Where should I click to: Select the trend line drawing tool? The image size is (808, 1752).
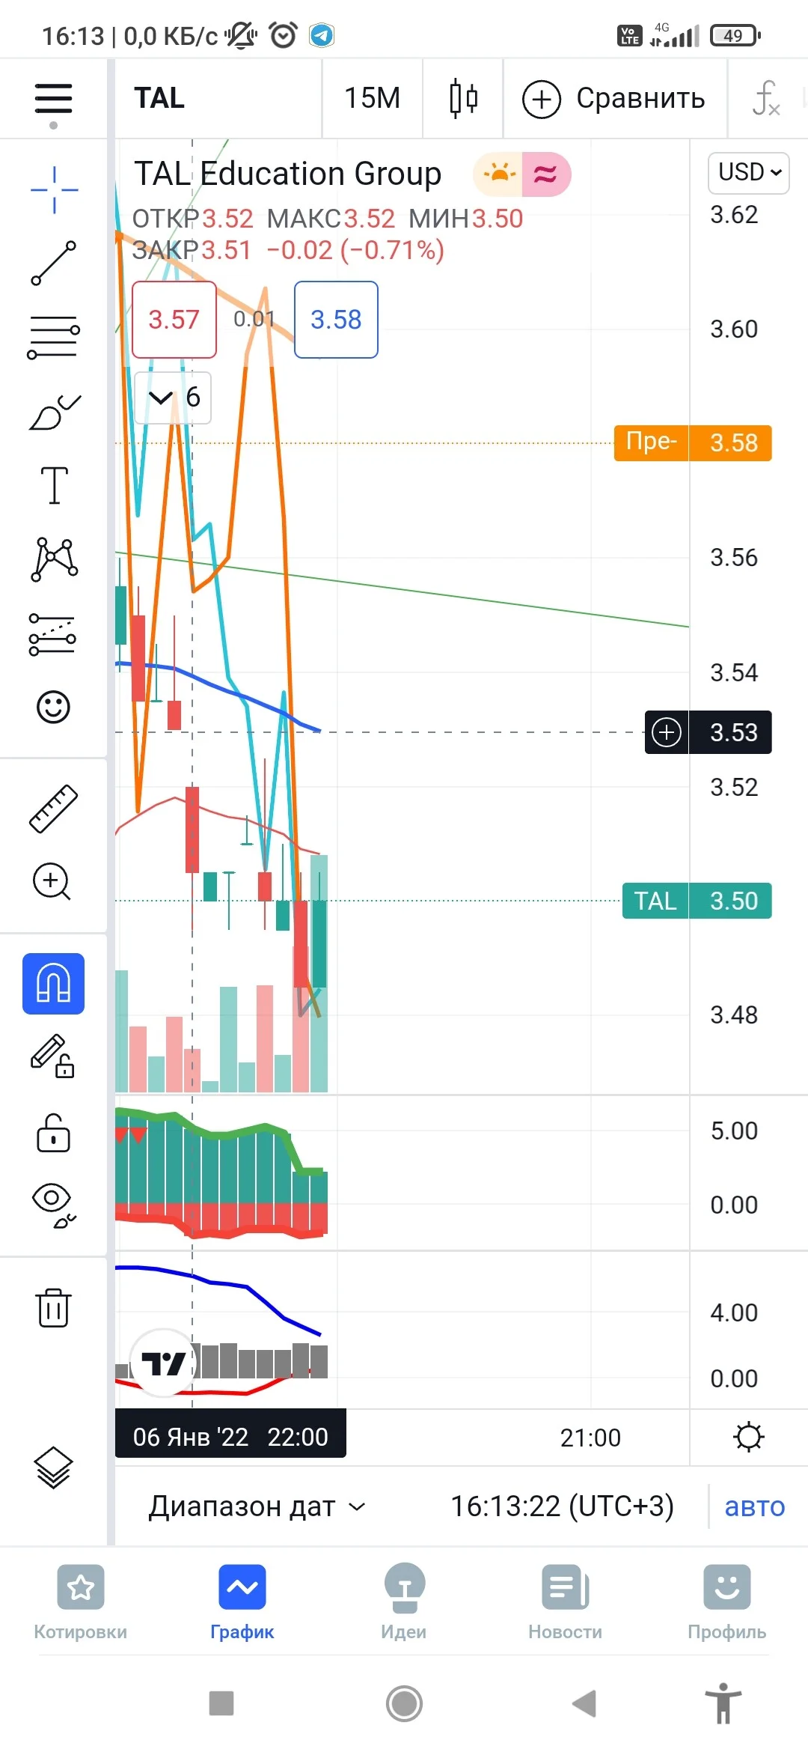point(54,263)
